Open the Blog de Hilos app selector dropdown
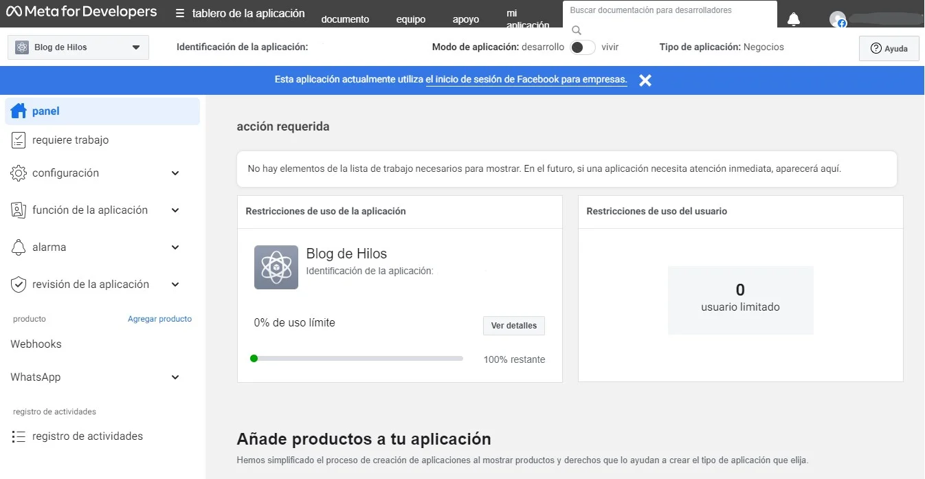 pyautogui.click(x=78, y=47)
